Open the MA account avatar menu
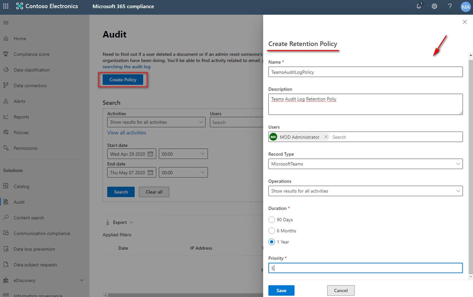 465,7
